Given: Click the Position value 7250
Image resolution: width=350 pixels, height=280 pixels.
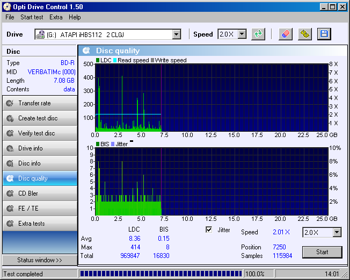Looking at the screenshot, I should 279,247.
